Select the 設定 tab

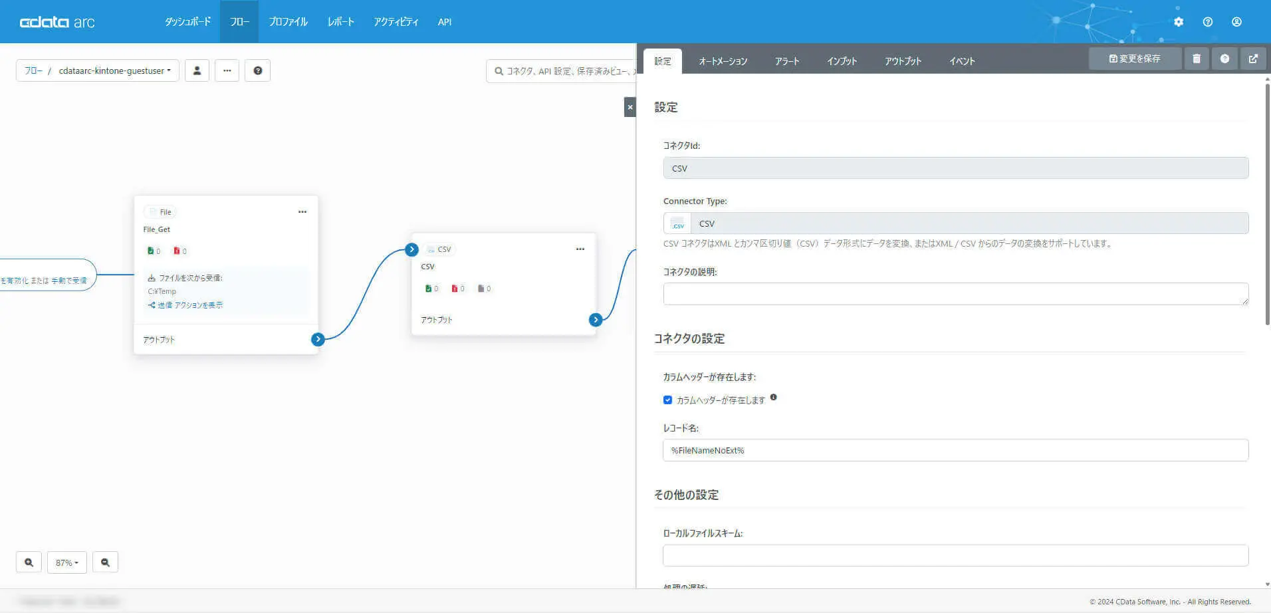663,61
